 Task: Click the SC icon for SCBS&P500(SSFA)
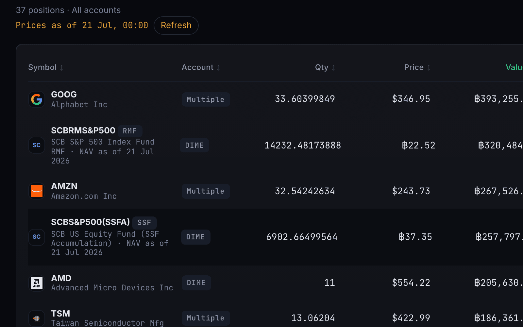click(x=37, y=237)
